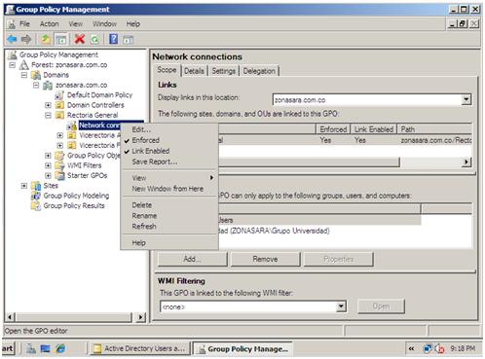Select the Group Policy Modeling tree item
The height and width of the screenshot is (359, 485).
pyautogui.click(x=76, y=196)
